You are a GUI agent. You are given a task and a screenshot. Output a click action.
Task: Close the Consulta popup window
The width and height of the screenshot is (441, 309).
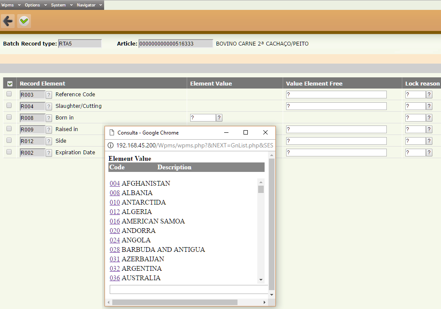coord(265,133)
